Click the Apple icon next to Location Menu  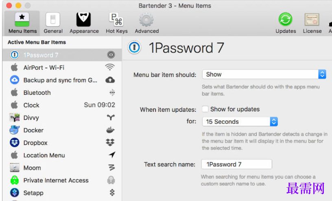click(x=14, y=155)
